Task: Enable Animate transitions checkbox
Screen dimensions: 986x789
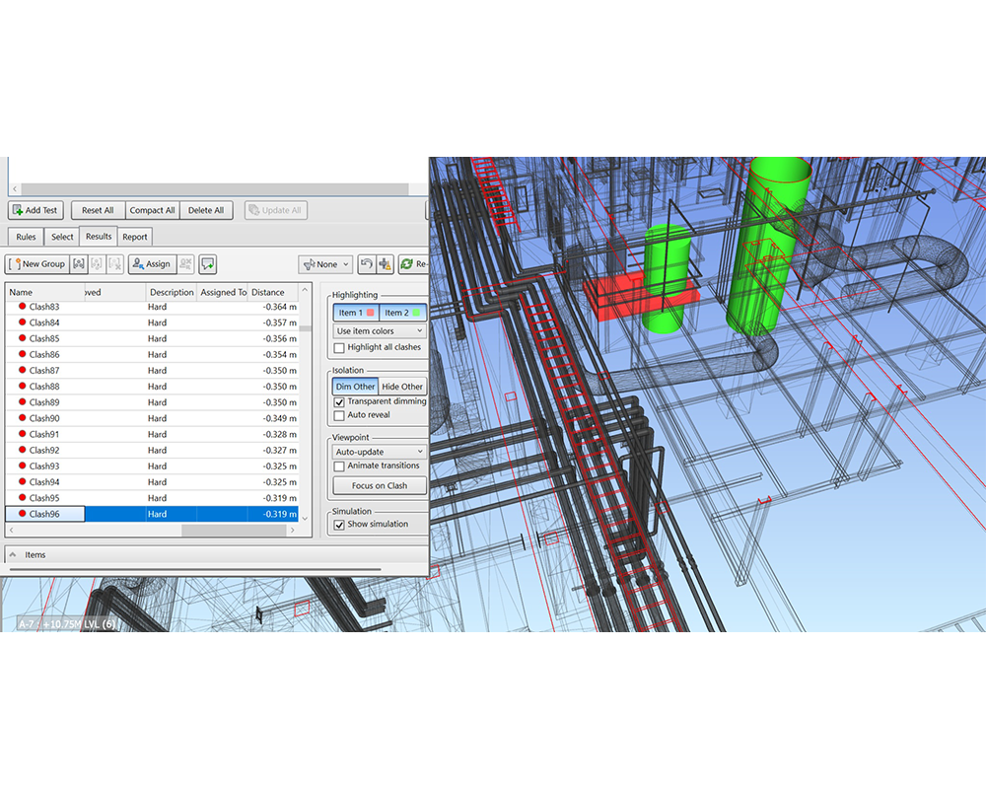Action: [x=339, y=466]
